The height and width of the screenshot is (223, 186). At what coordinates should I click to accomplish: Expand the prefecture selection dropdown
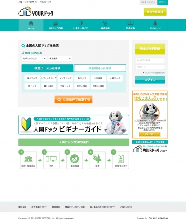(x=60, y=58)
